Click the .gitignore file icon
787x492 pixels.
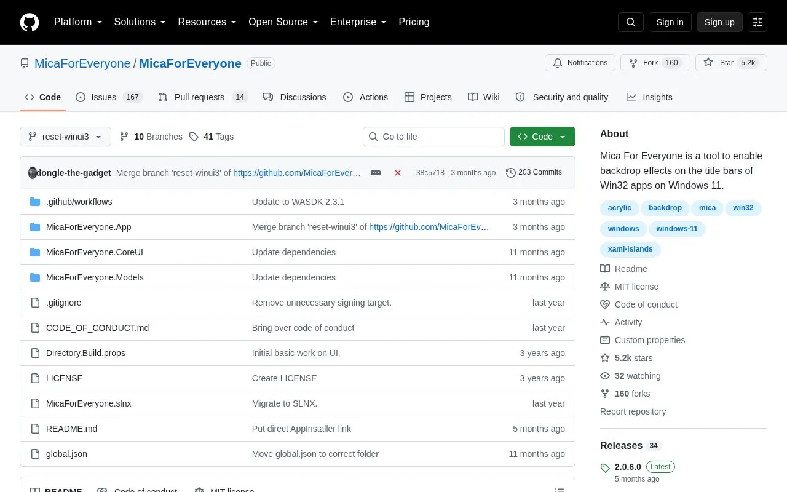[35, 303]
